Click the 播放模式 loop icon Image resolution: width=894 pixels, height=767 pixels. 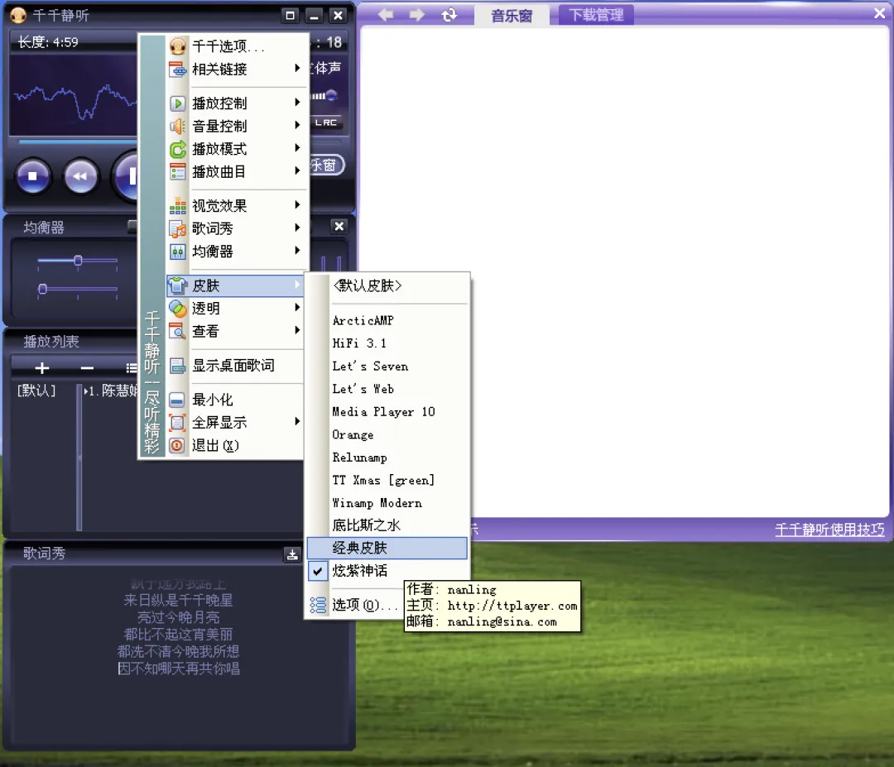click(x=177, y=149)
